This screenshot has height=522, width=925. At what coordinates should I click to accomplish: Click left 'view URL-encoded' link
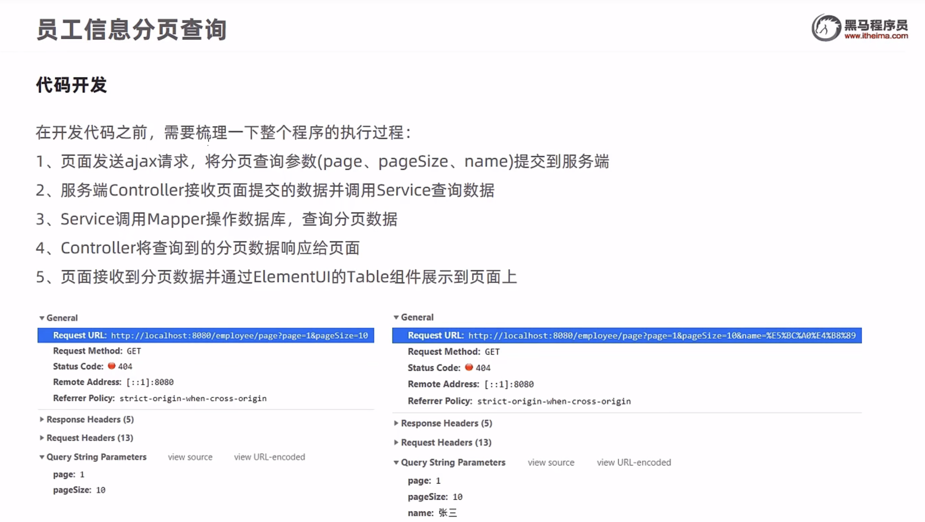tap(269, 457)
